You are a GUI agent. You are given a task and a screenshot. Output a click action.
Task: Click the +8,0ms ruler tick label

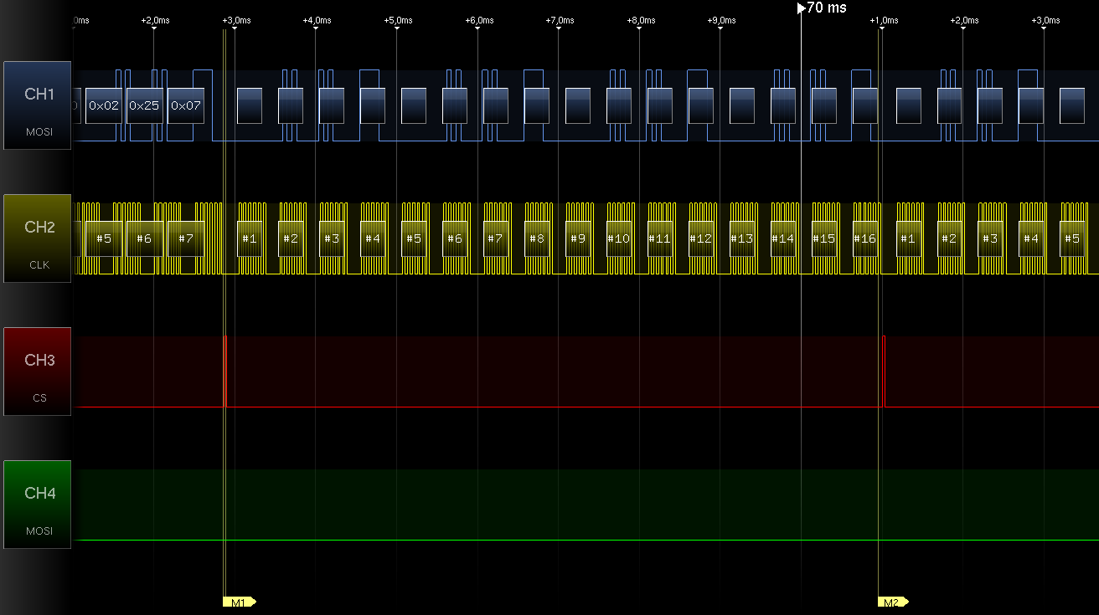coord(640,20)
